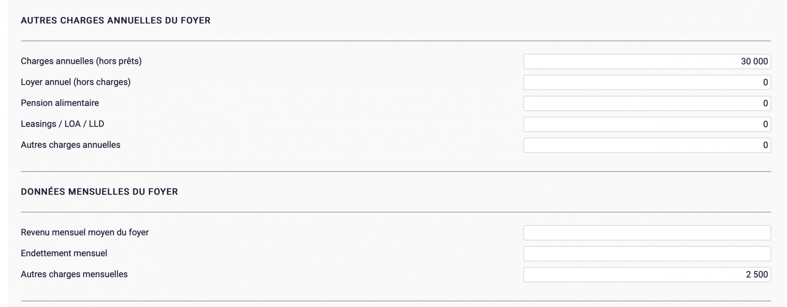
Task: Click the divider line under DONNÉES MENSUELLES heading
Action: (396, 212)
